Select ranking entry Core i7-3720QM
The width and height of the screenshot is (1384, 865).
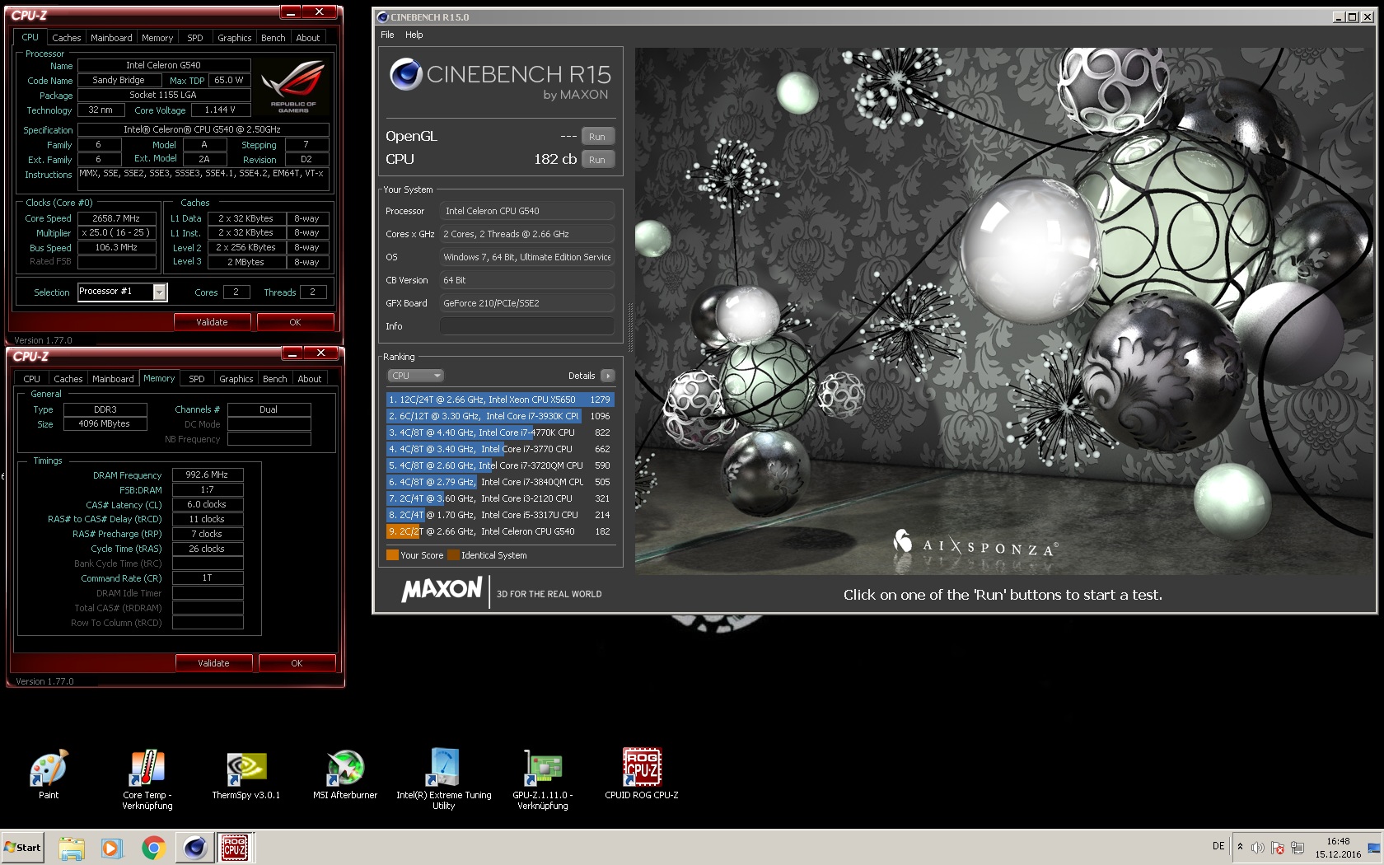[500, 465]
